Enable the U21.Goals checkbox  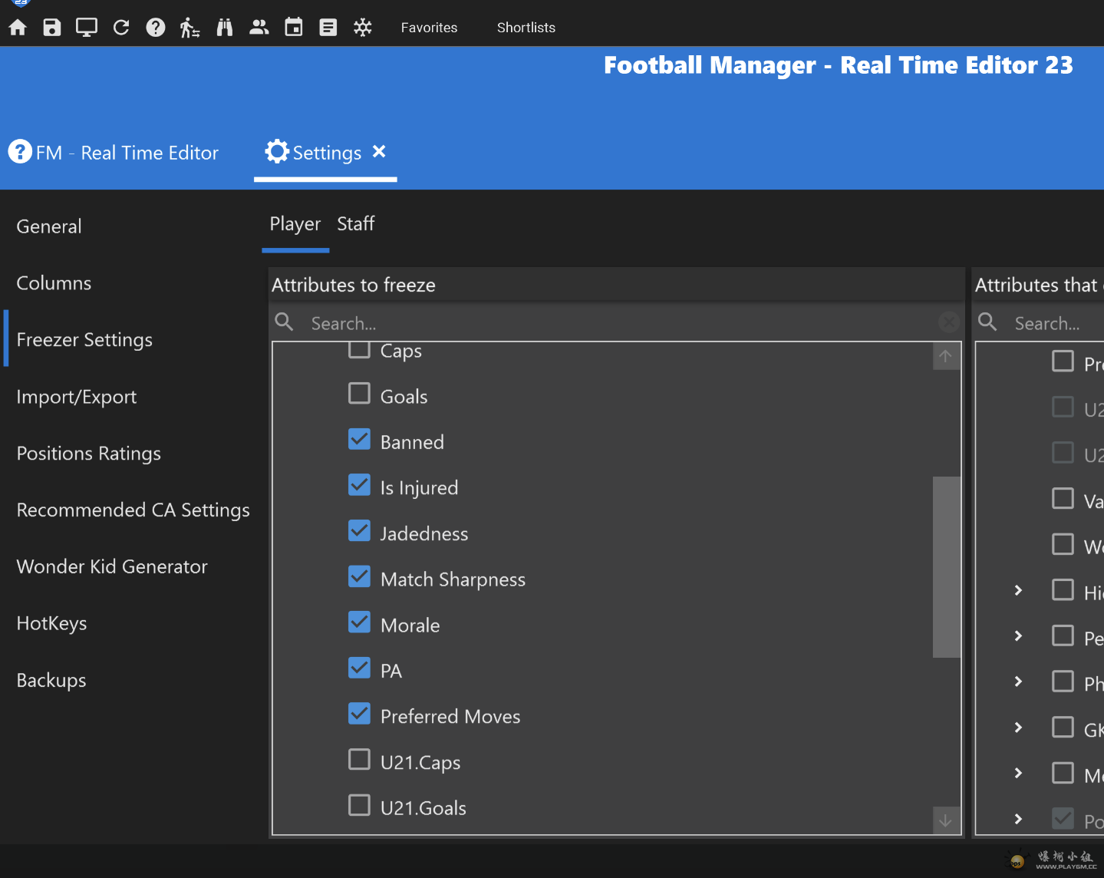click(x=359, y=805)
